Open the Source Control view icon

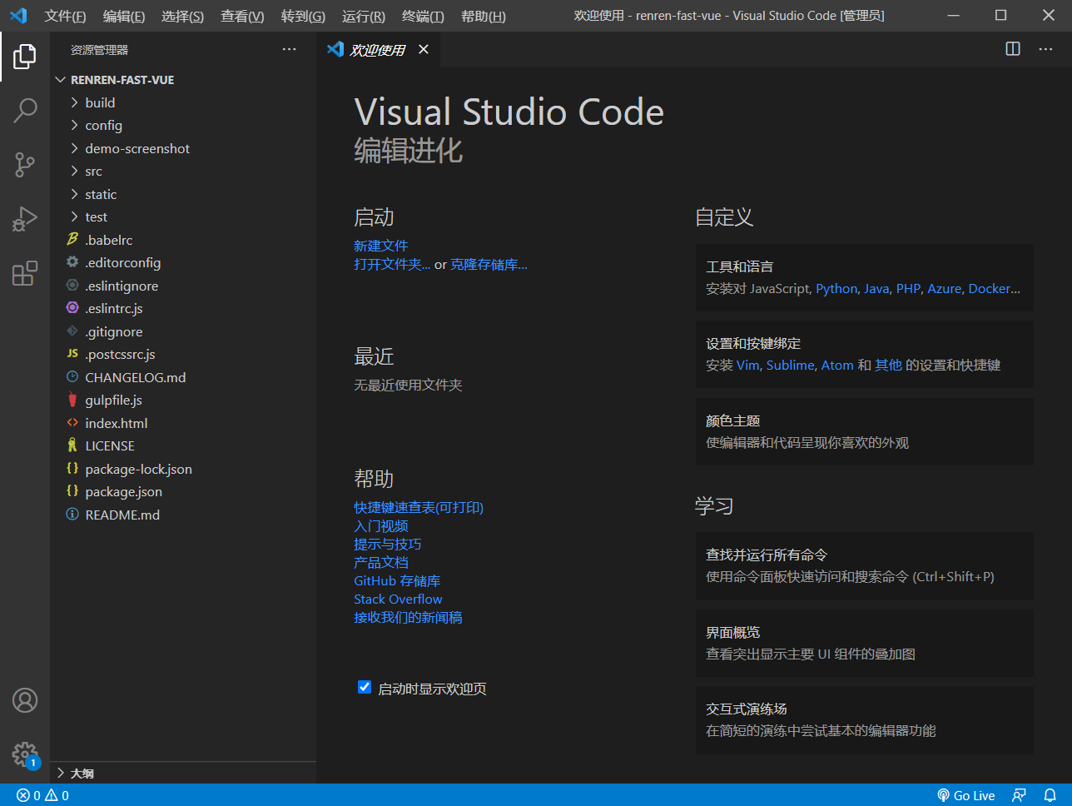point(25,165)
